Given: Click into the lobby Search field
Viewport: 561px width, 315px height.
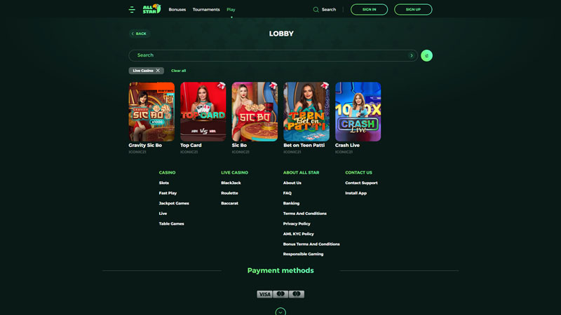Looking at the screenshot, I should tap(266, 55).
